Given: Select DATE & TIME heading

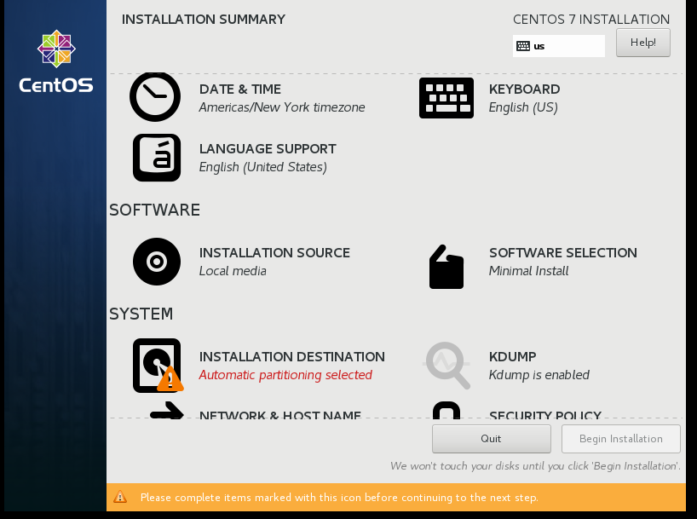Looking at the screenshot, I should tap(240, 89).
